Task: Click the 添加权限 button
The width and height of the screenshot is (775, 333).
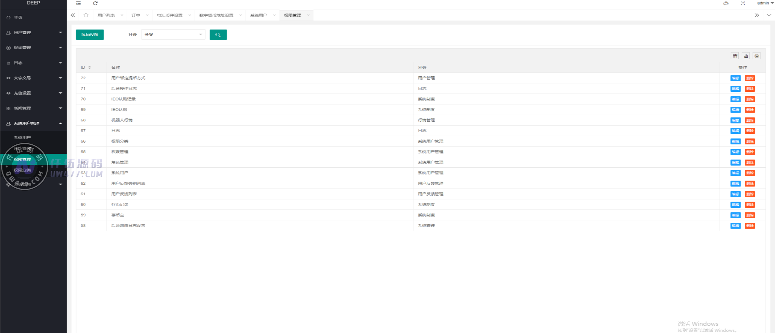Action: click(x=90, y=35)
